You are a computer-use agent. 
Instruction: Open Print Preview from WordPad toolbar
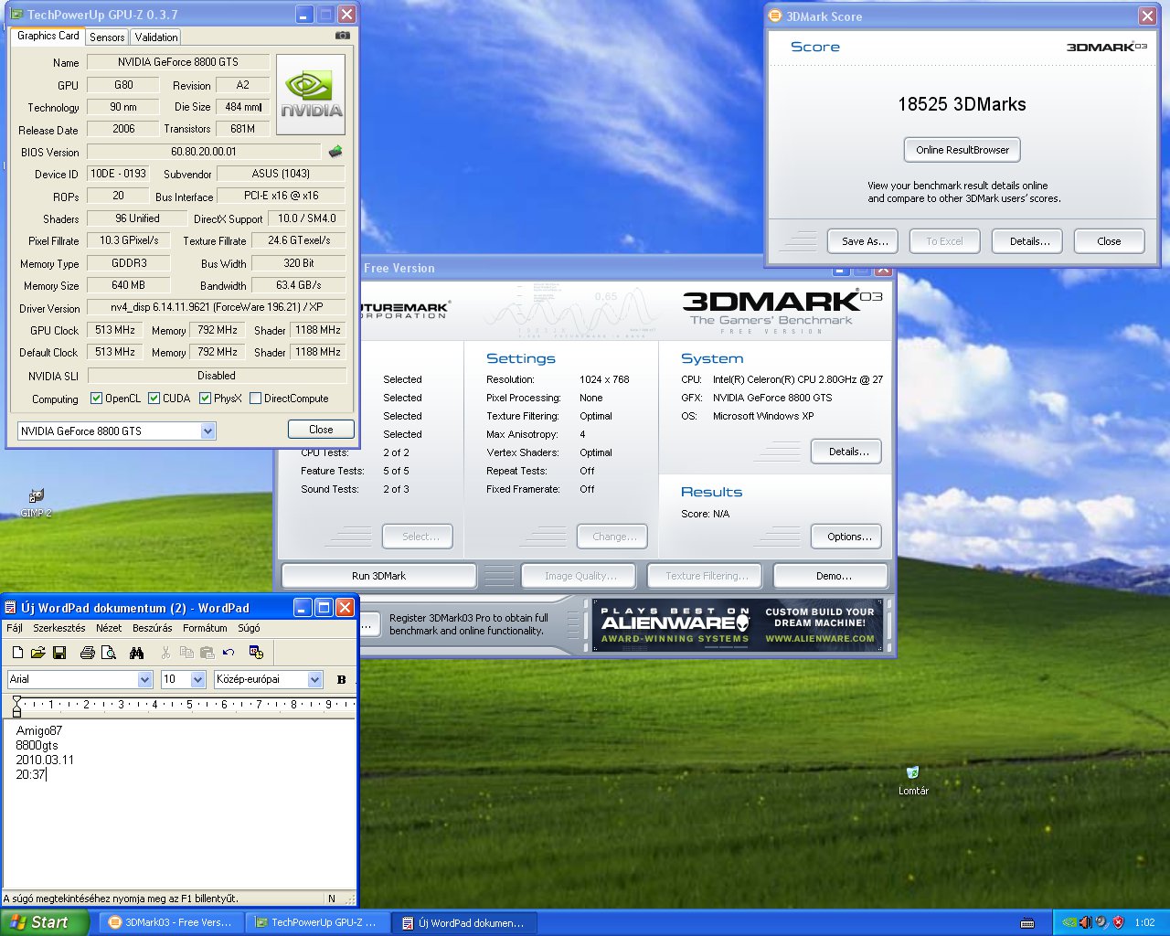click(x=109, y=653)
